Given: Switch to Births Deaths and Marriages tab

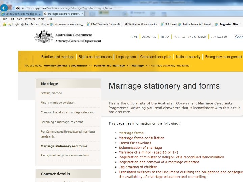Looking at the screenshot, I should click(x=21, y=14).
